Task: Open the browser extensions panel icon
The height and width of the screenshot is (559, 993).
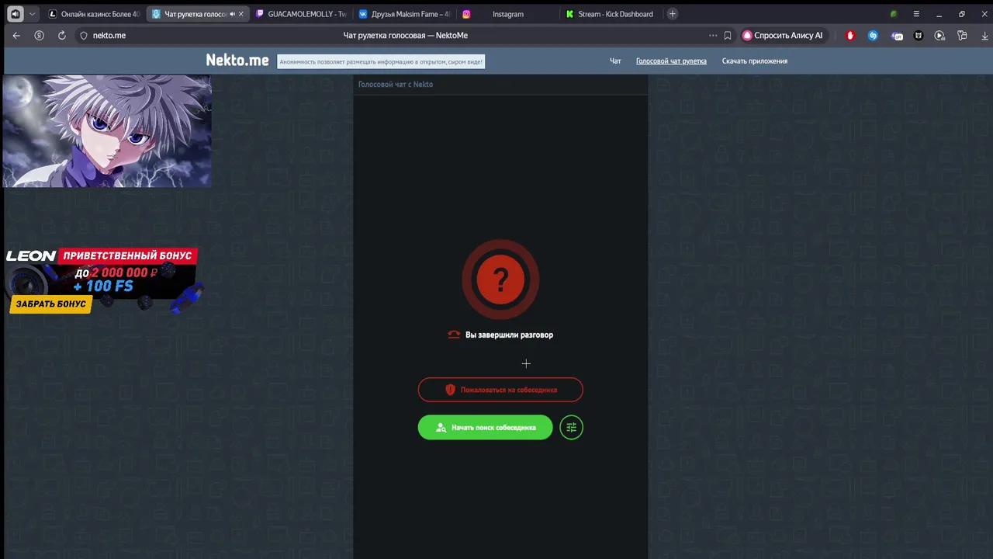Action: 962,36
